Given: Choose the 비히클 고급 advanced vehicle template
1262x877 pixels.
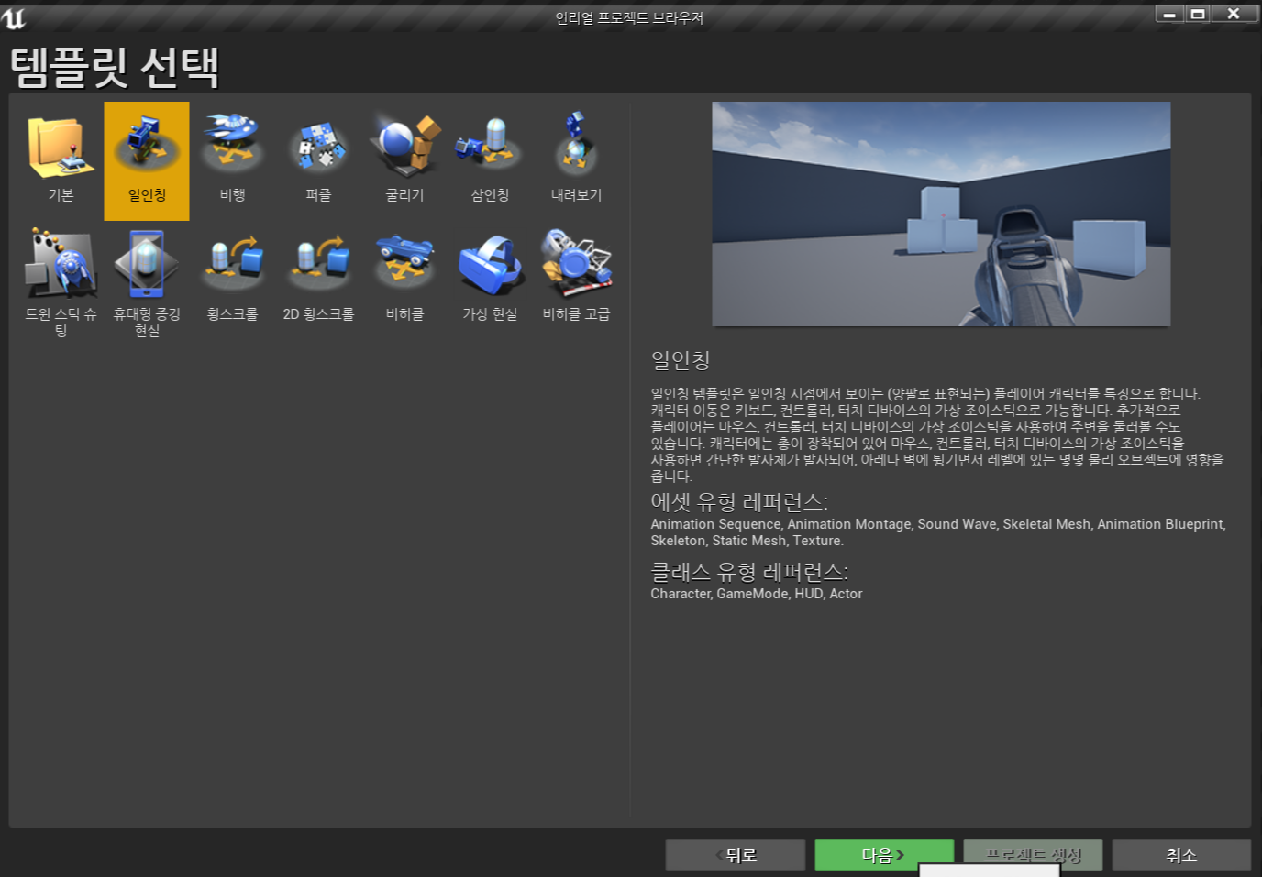Looking at the screenshot, I should [x=576, y=282].
